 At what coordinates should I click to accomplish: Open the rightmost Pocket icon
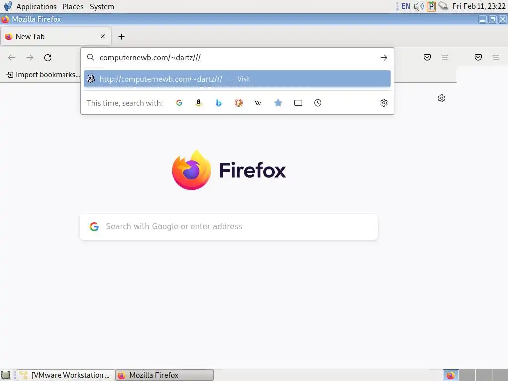tap(478, 57)
